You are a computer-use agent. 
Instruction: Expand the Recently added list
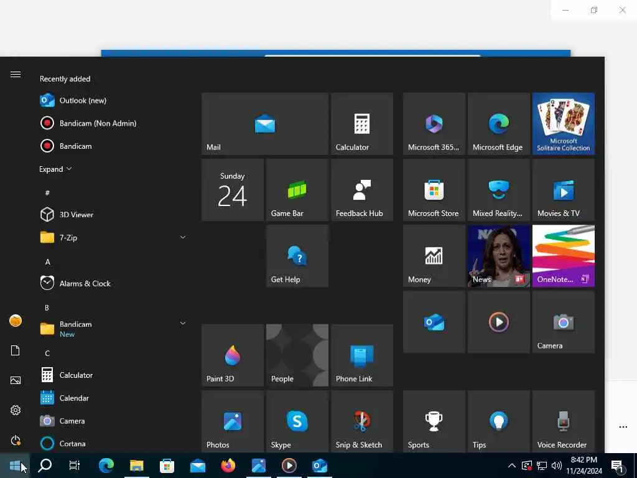click(x=55, y=169)
